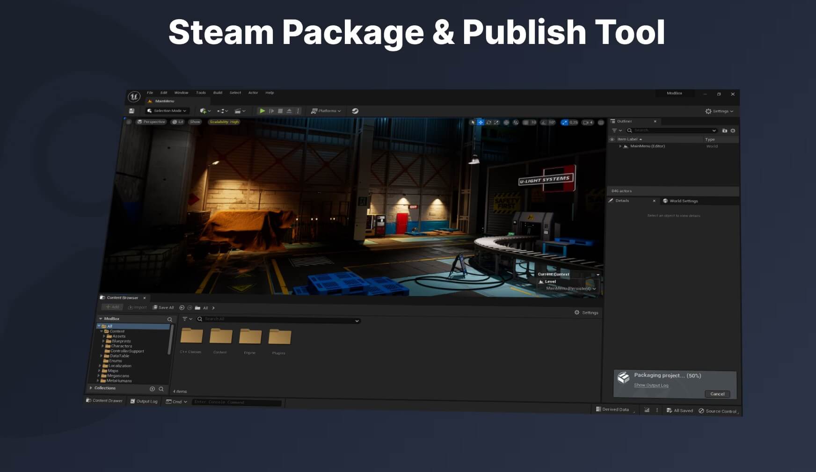The height and width of the screenshot is (472, 816).
Task: Select the Scale tool icon
Action: pos(496,123)
